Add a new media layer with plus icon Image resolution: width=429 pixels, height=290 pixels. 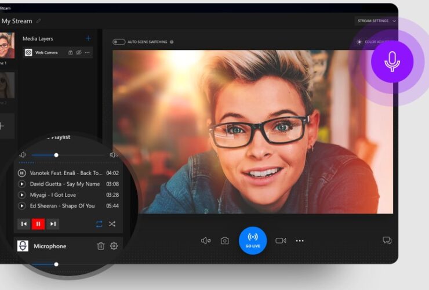tap(88, 38)
